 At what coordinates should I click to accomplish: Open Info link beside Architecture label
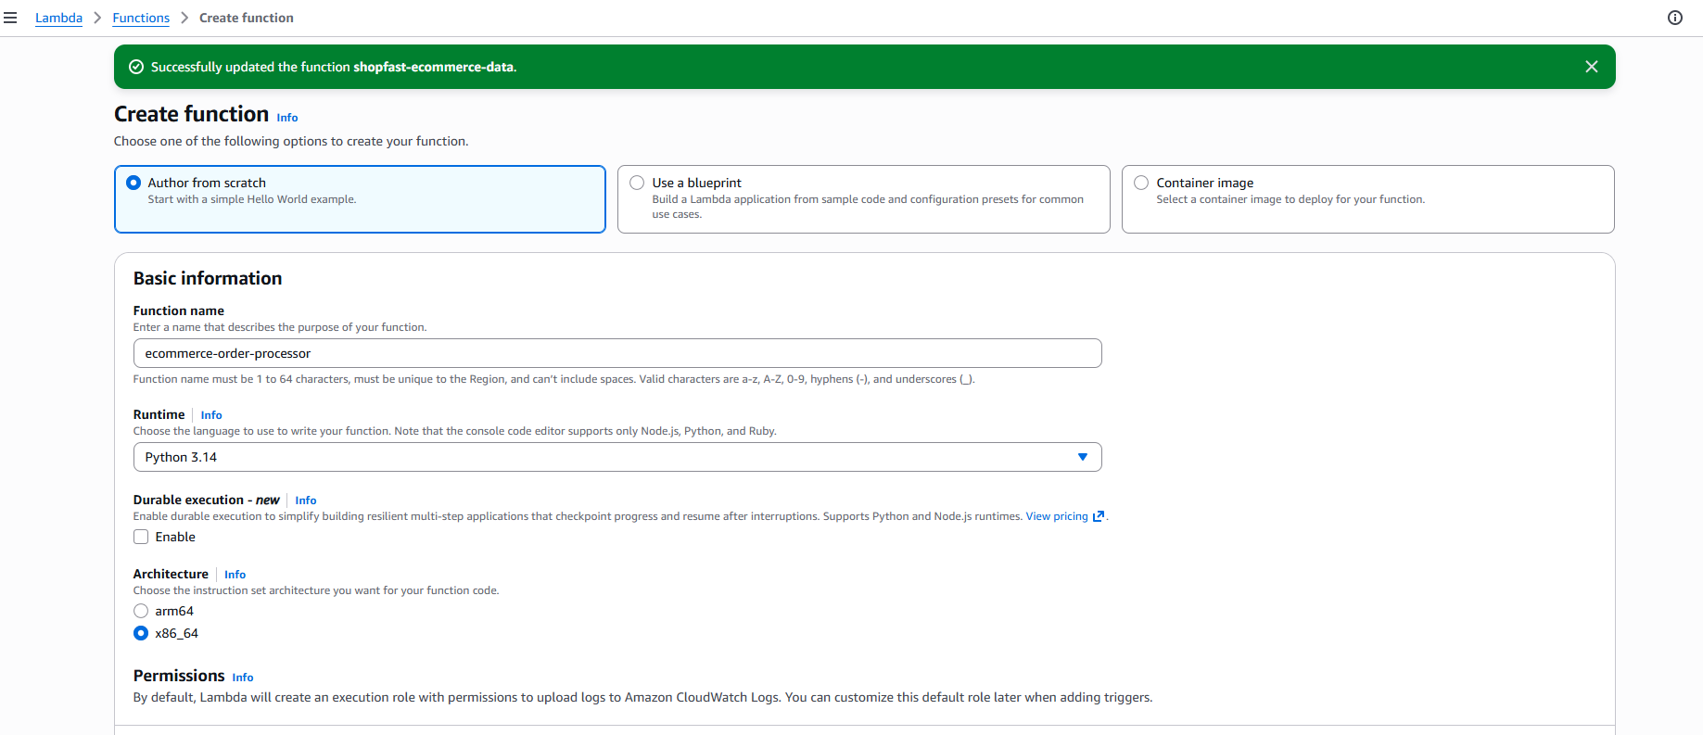(x=235, y=575)
